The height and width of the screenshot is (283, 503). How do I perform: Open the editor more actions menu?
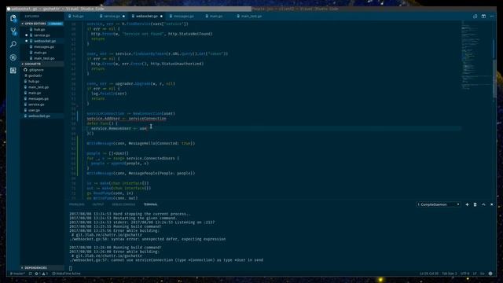coord(492,16)
